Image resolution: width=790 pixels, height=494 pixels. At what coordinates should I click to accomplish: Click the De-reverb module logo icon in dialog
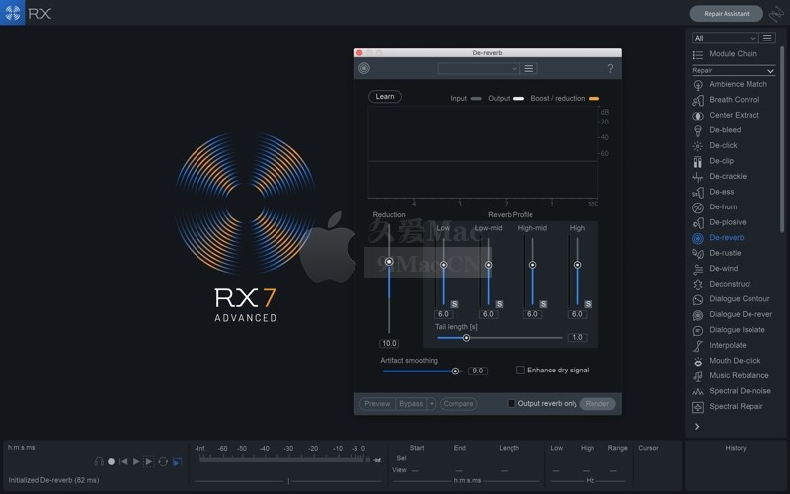tap(364, 68)
